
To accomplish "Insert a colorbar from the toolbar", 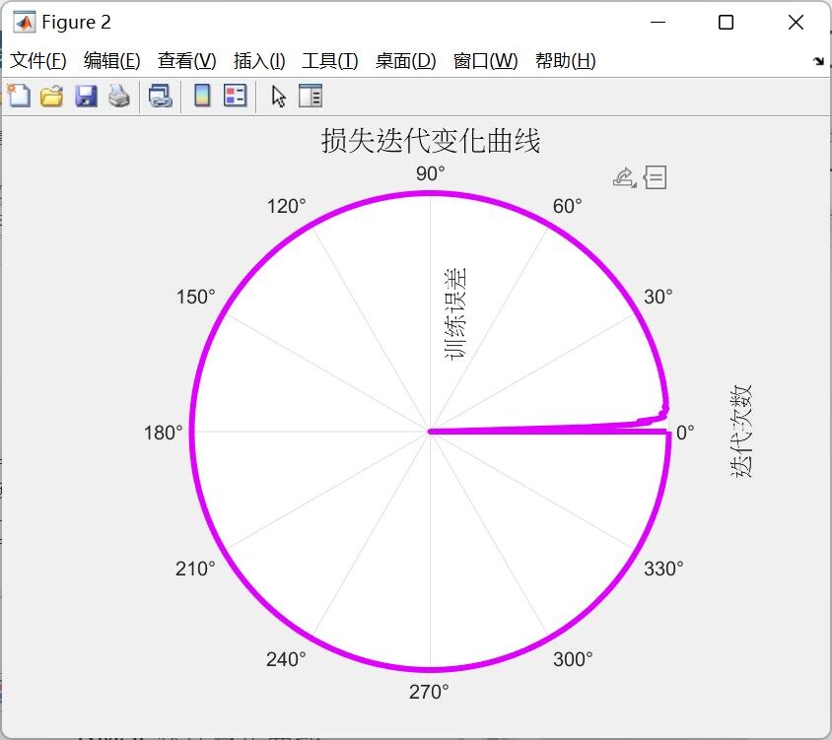I will pos(202,96).
